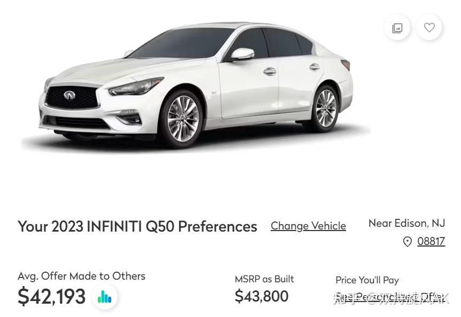Image resolution: width=461 pixels, height=317 pixels.
Task: Click the Change Vehicle link
Action: point(308,226)
